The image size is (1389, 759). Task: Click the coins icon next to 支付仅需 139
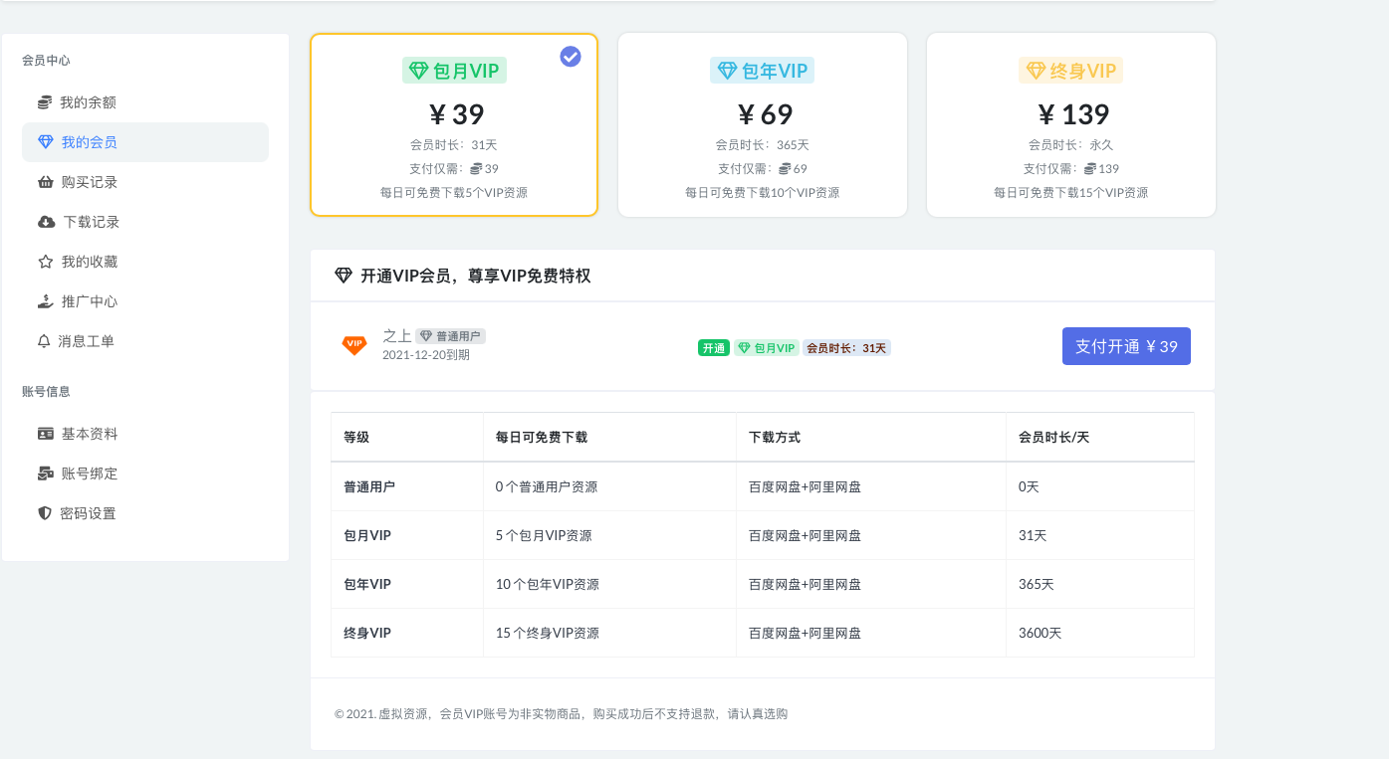pyautogui.click(x=1090, y=168)
